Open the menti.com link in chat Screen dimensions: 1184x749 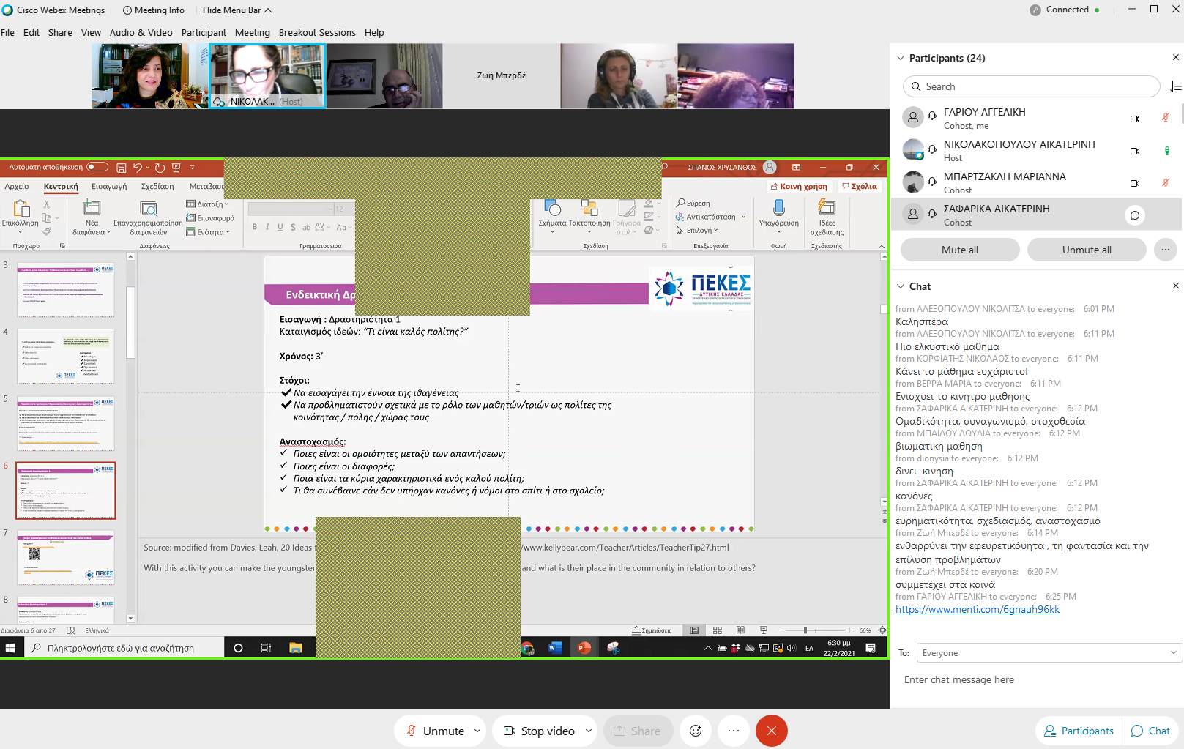(977, 609)
